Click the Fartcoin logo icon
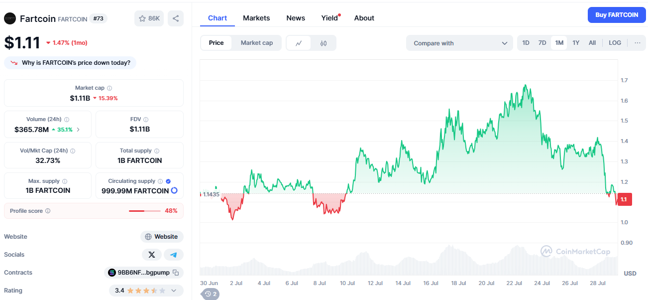This screenshot has height=300, width=648. click(10, 18)
